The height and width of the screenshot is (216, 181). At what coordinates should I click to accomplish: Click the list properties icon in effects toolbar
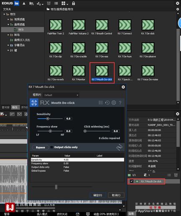(56, 3)
